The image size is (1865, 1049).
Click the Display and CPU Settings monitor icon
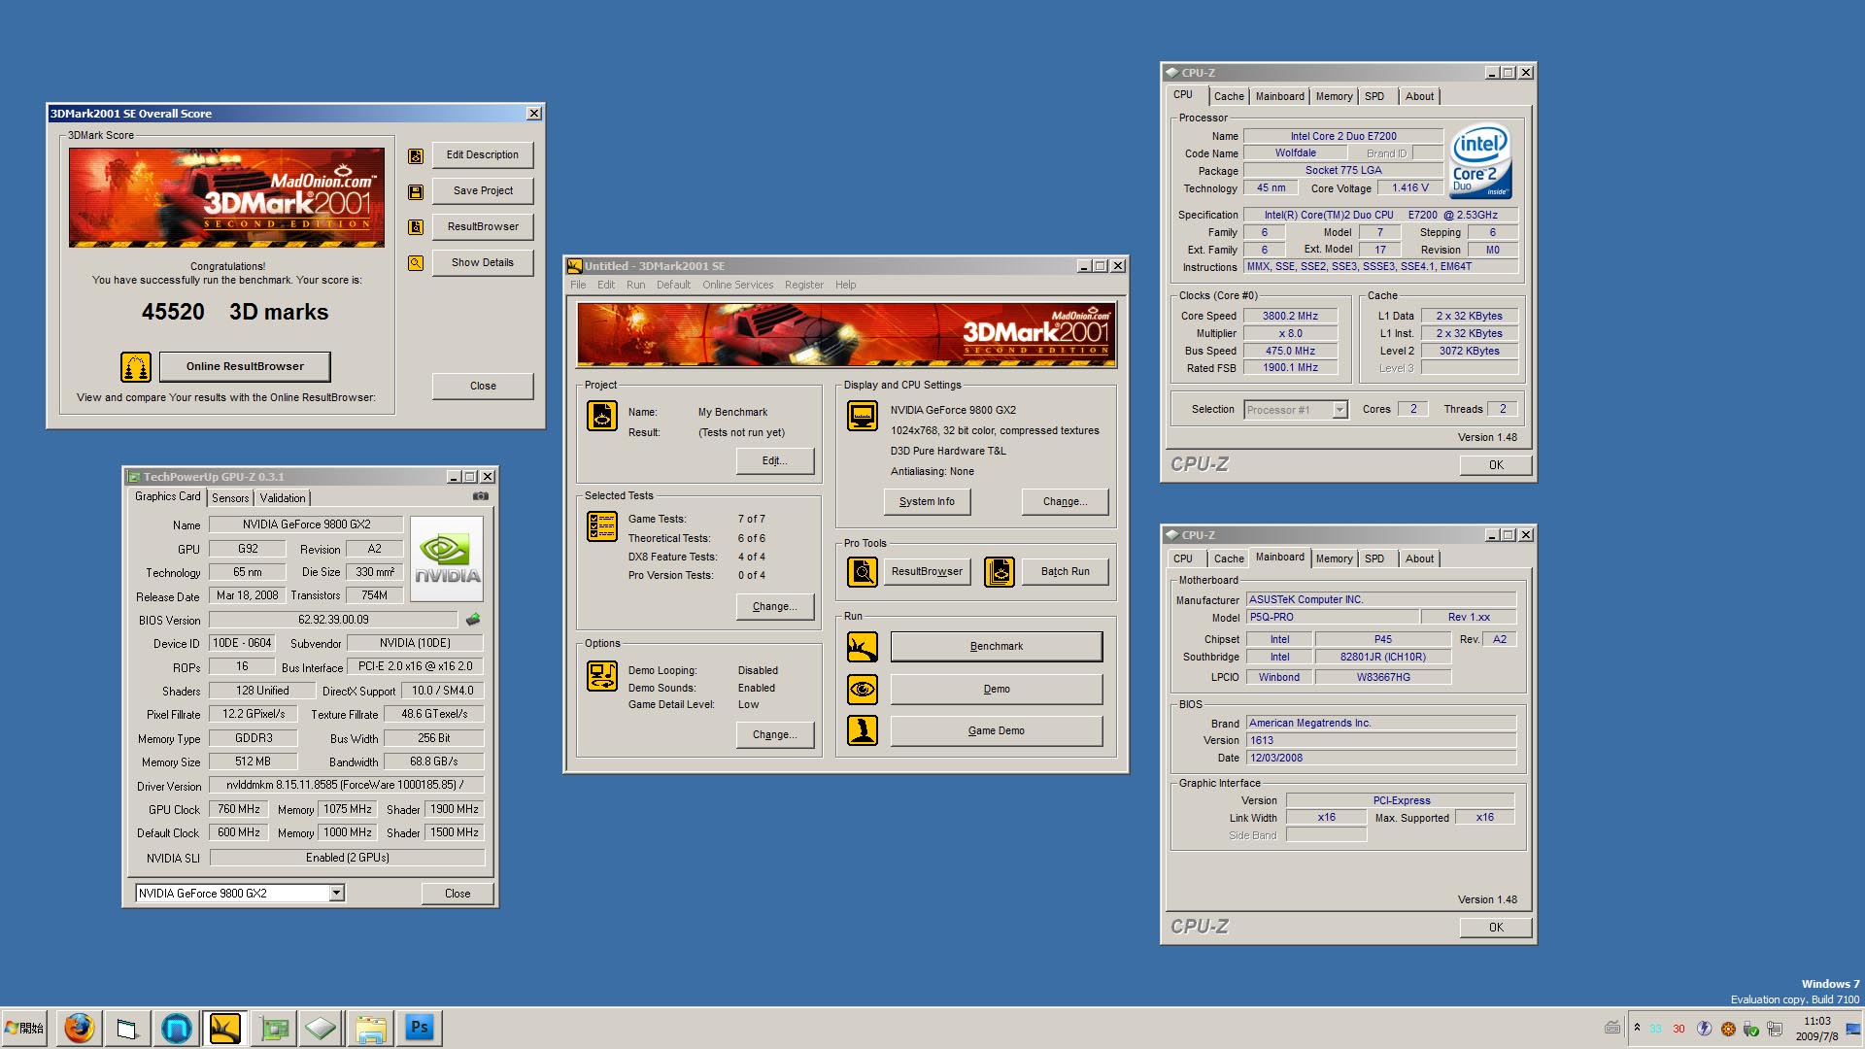[863, 416]
